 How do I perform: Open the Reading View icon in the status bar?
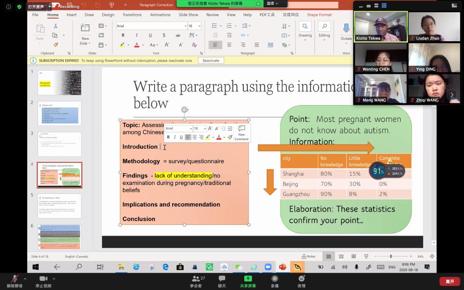pos(353,256)
